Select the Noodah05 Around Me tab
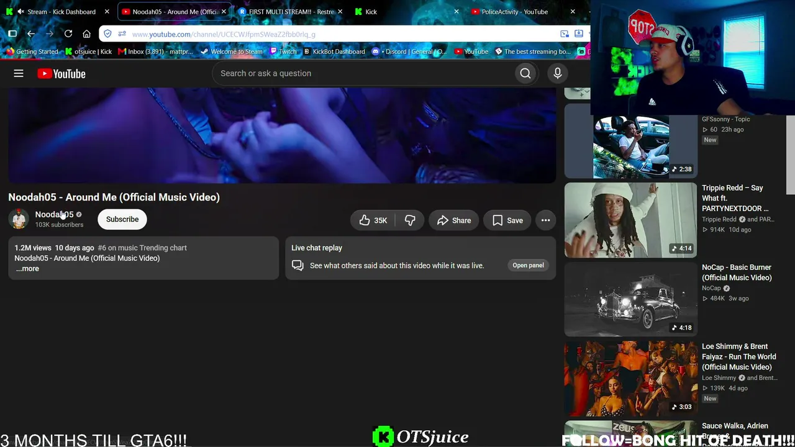This screenshot has width=795, height=447. pyautogui.click(x=175, y=12)
